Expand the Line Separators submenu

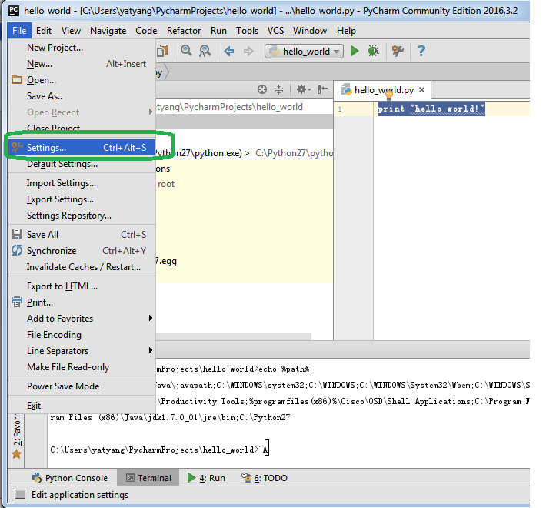[x=151, y=350]
